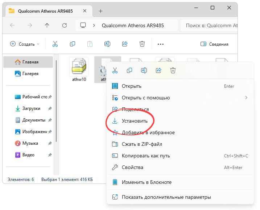Click the status text Элементов: 6
Screen dimensions: 260x210
click(x=21, y=179)
